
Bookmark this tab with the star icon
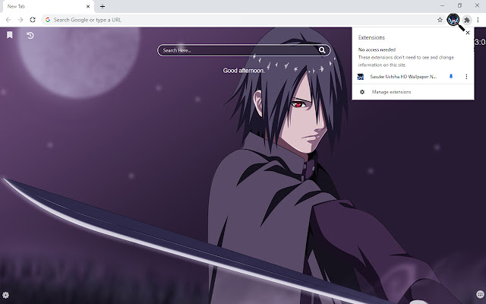click(440, 20)
